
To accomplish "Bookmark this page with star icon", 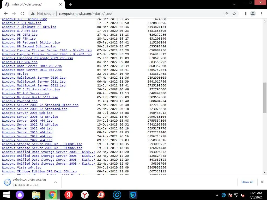I will (x=234, y=14).
